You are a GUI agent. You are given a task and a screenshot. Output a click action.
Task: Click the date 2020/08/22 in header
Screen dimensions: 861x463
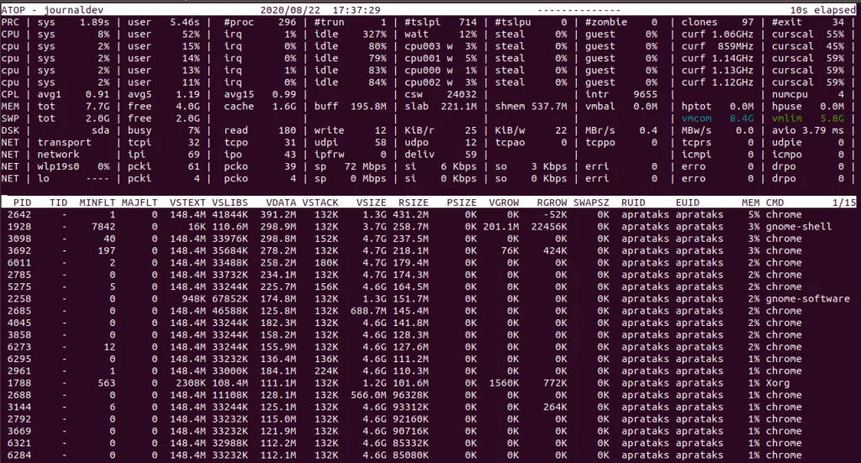pos(296,9)
